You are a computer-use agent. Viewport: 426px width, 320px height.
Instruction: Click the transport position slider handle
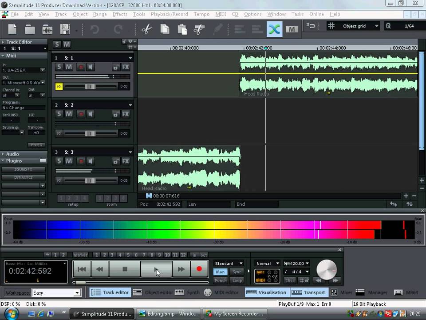[x=80, y=283]
